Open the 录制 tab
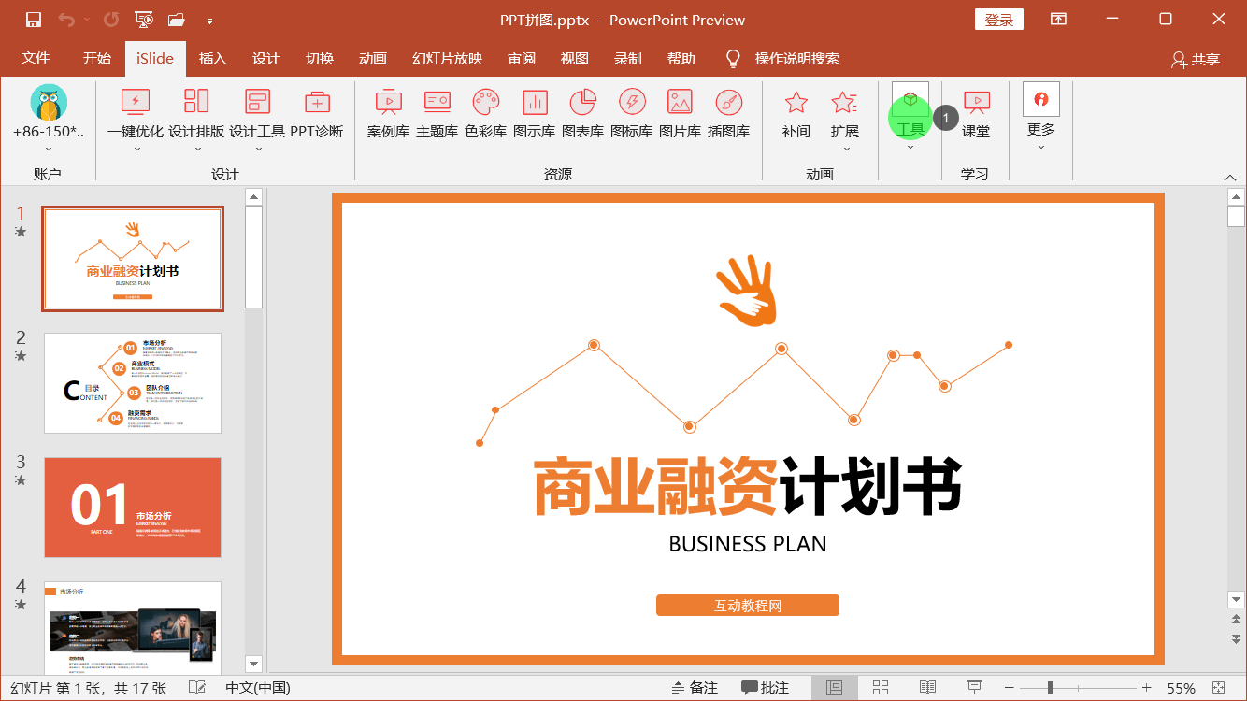The height and width of the screenshot is (701, 1247). pyautogui.click(x=628, y=58)
